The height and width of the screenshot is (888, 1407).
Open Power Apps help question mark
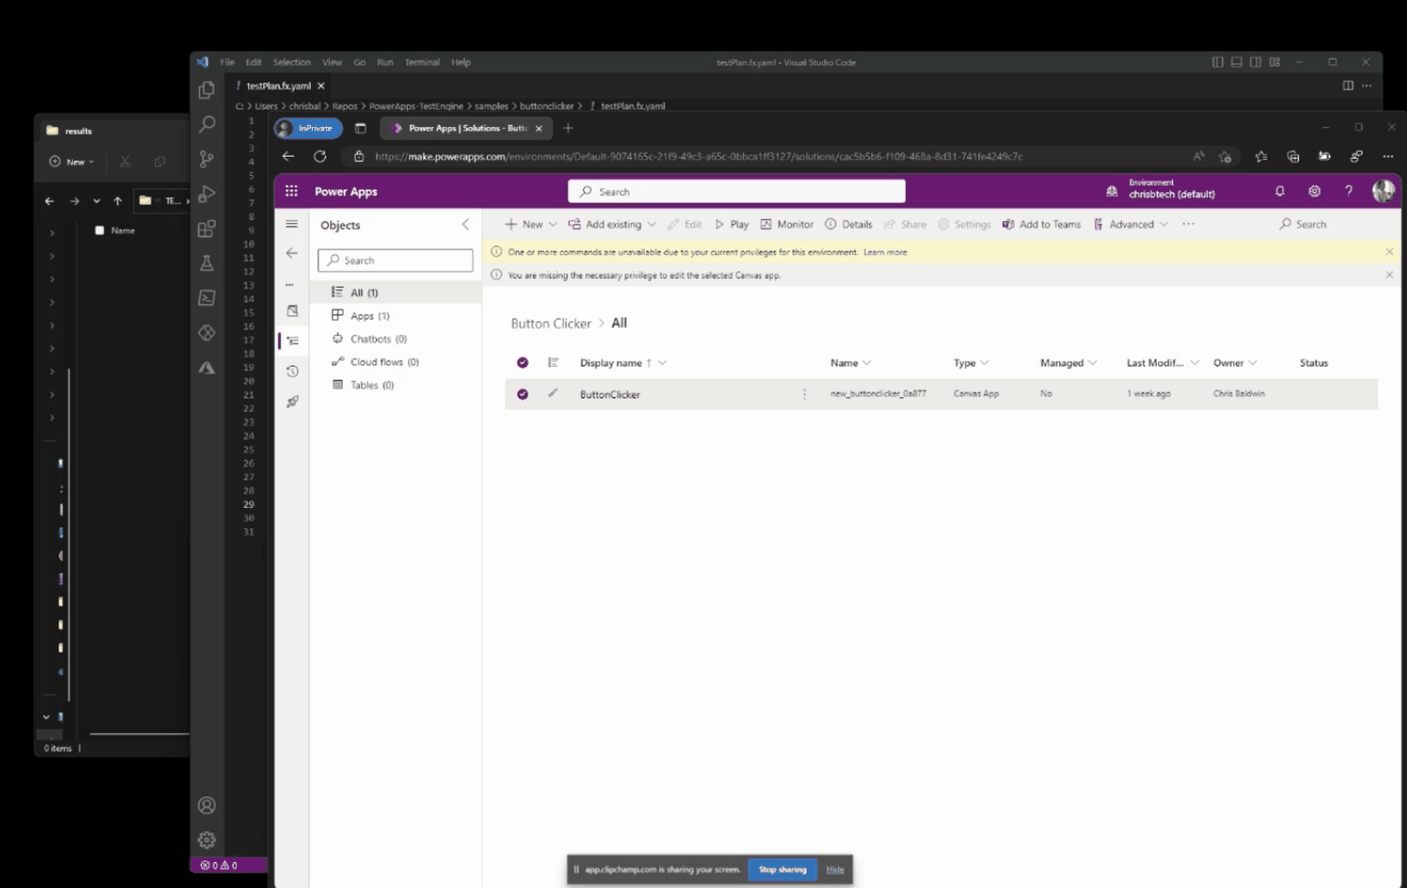(1348, 191)
